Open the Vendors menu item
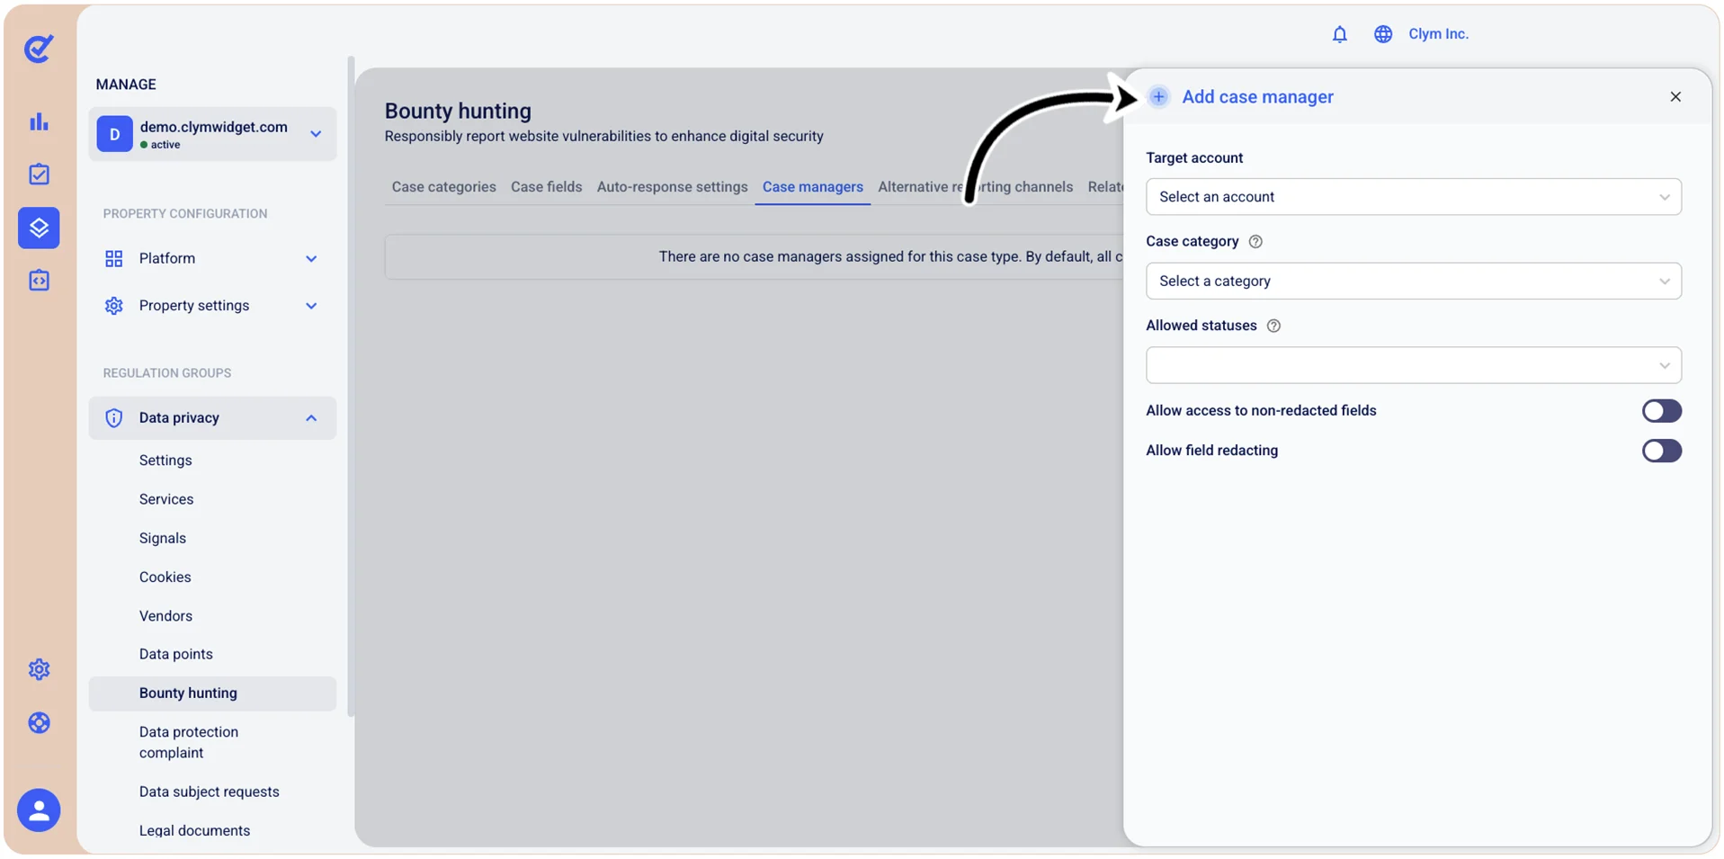 [x=165, y=616]
